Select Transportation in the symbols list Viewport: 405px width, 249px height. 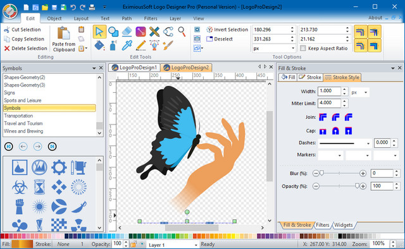[49, 116]
